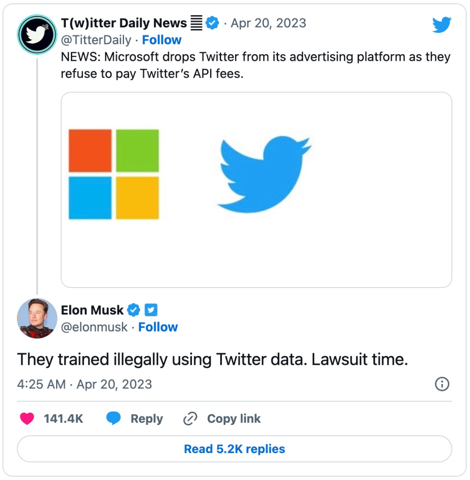This screenshot has width=470, height=480.
Task: Click the T(w)itter Daily News display name
Action: point(124,23)
